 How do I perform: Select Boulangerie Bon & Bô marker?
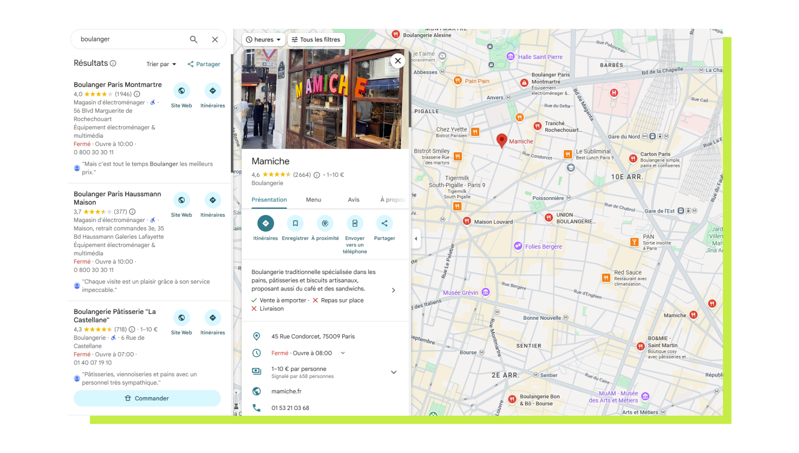pyautogui.click(x=512, y=399)
